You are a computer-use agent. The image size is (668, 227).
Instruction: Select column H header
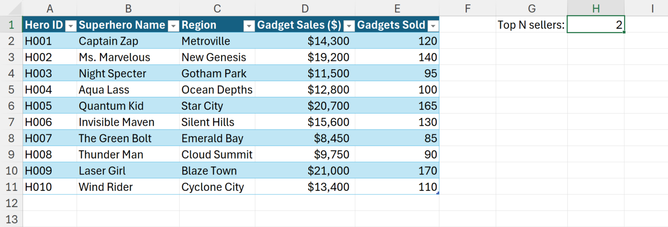pyautogui.click(x=595, y=8)
